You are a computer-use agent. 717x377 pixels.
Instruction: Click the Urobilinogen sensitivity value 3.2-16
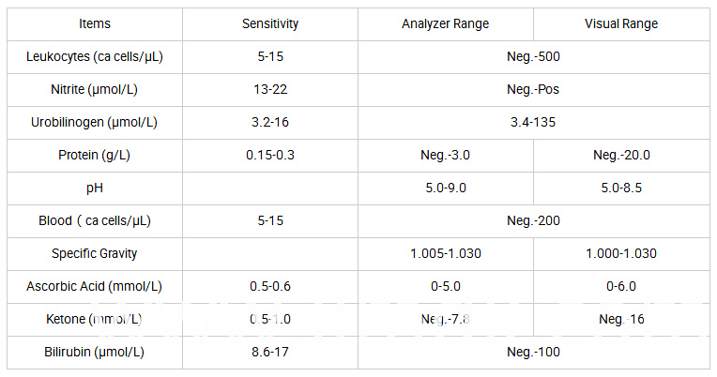point(270,123)
